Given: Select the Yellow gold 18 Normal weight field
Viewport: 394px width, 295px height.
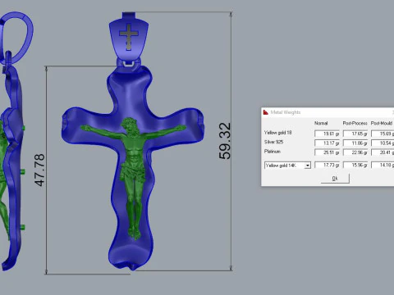Looking at the screenshot, I should (x=327, y=134).
